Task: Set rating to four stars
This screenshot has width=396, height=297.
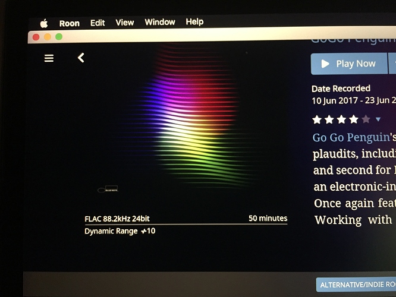Action: [354, 119]
